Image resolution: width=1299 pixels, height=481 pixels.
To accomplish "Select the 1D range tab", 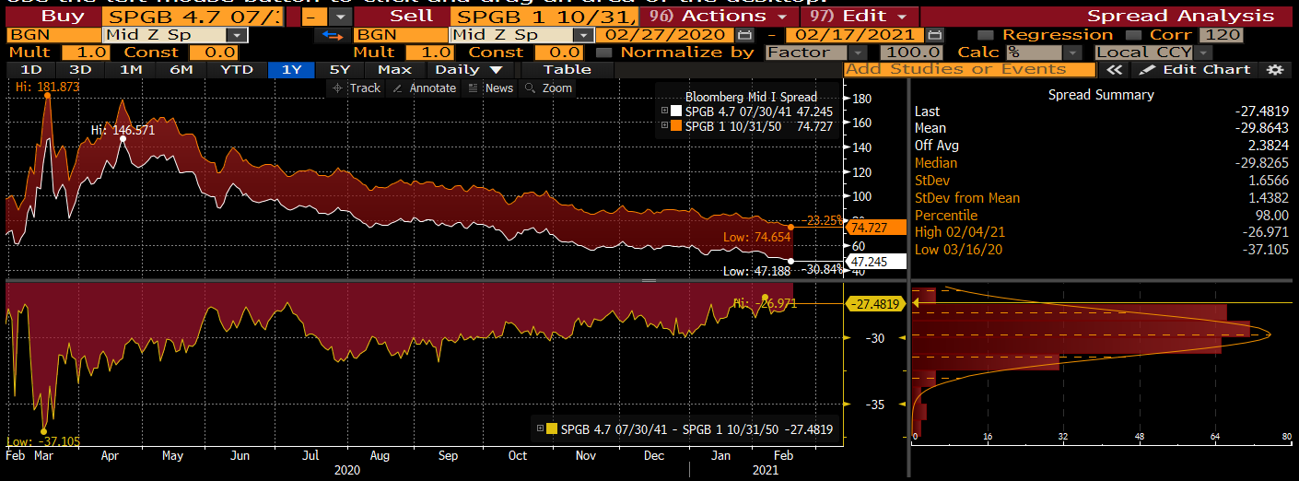I will [x=31, y=69].
